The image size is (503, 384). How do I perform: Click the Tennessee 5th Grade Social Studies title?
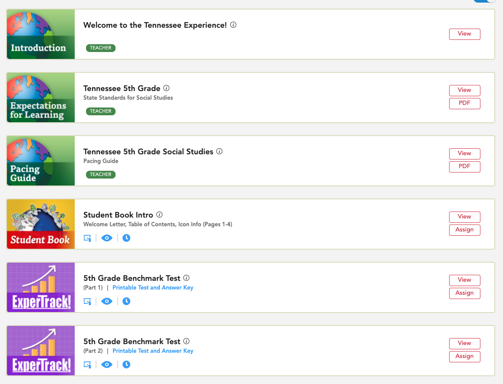[x=148, y=151]
